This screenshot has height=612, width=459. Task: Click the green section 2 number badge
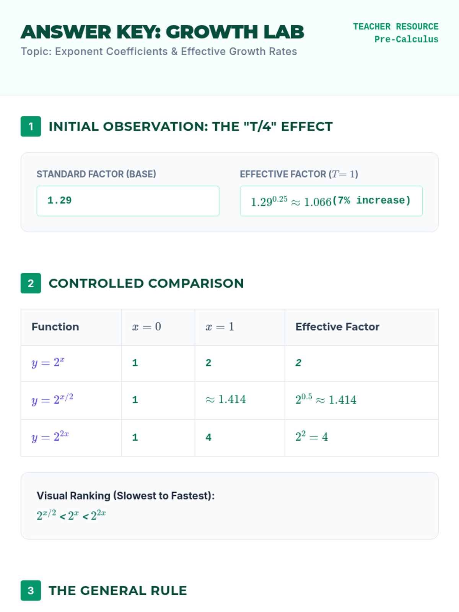pos(31,283)
